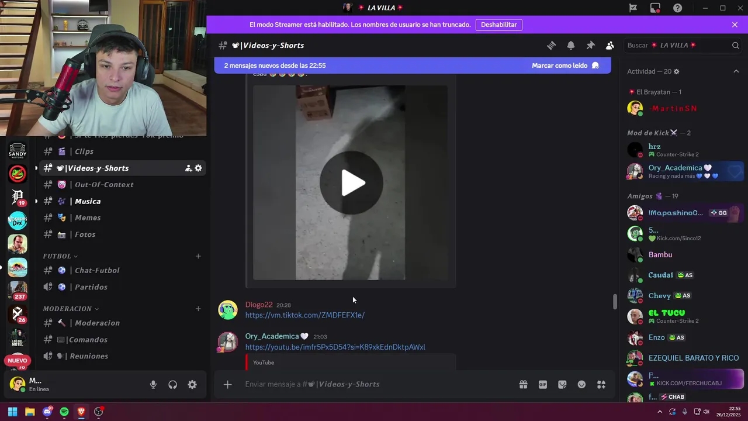Add channel to FUTBOL category
This screenshot has height=421, width=748.
pos(198,256)
